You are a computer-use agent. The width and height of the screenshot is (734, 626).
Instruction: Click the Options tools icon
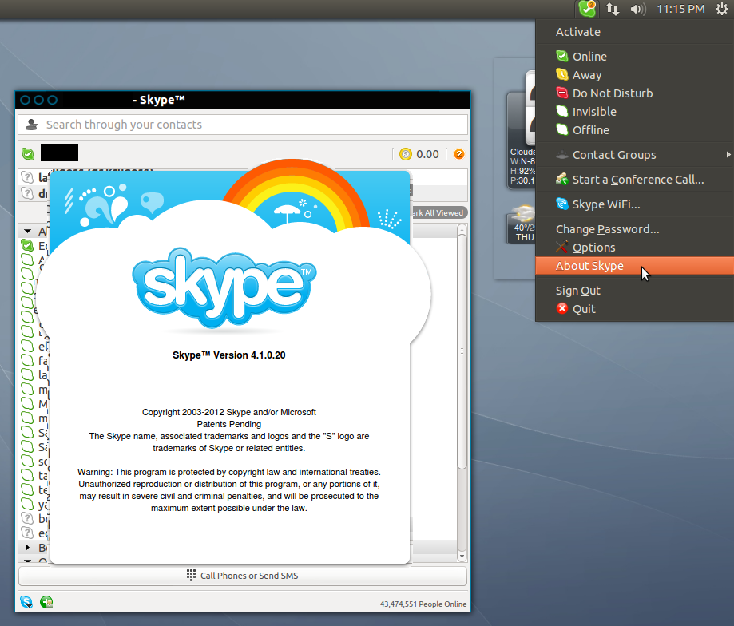click(561, 247)
